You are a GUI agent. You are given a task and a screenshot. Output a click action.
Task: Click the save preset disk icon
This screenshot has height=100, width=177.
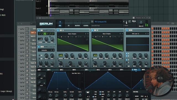click(x=92, y=22)
